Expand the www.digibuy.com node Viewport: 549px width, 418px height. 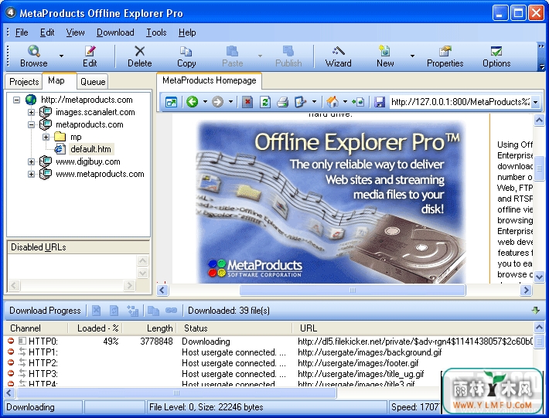tap(31, 161)
